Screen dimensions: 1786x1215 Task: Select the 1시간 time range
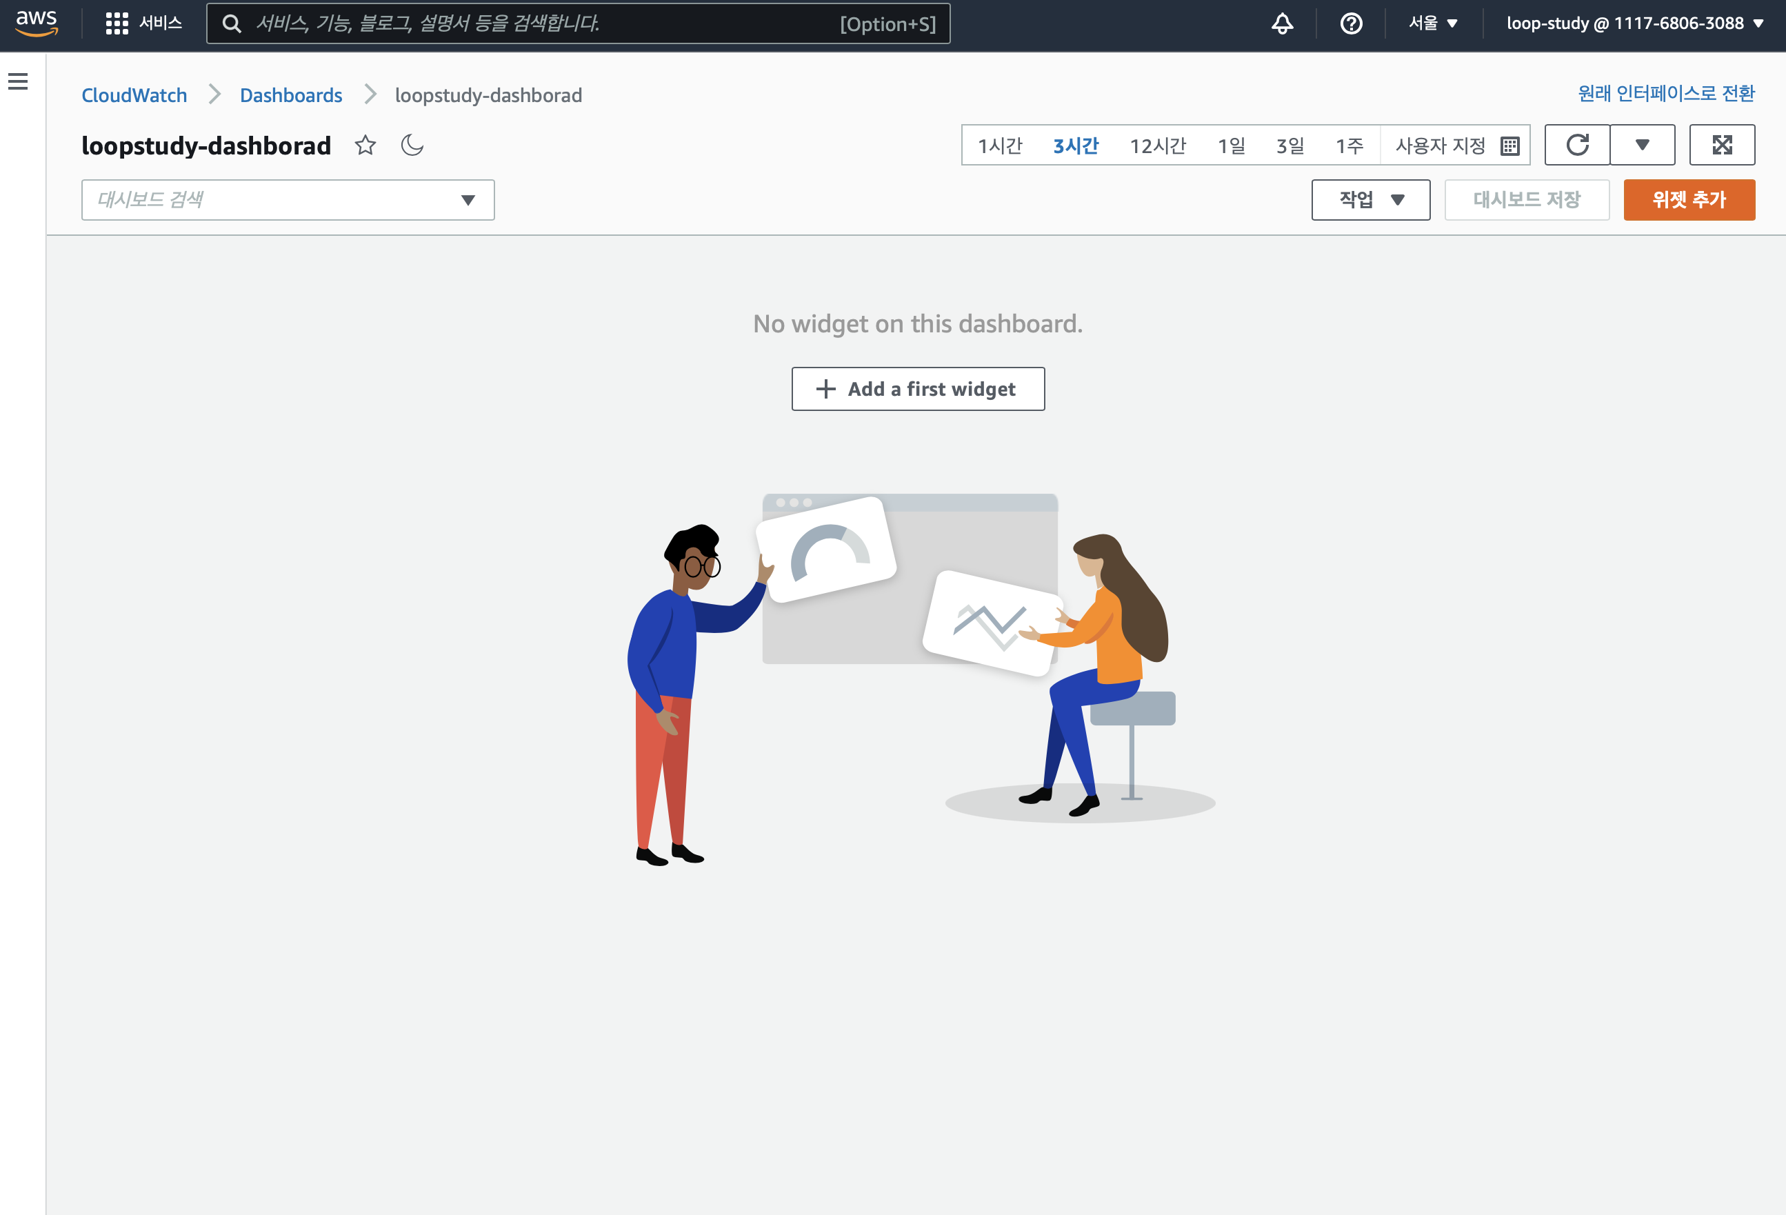(1000, 146)
